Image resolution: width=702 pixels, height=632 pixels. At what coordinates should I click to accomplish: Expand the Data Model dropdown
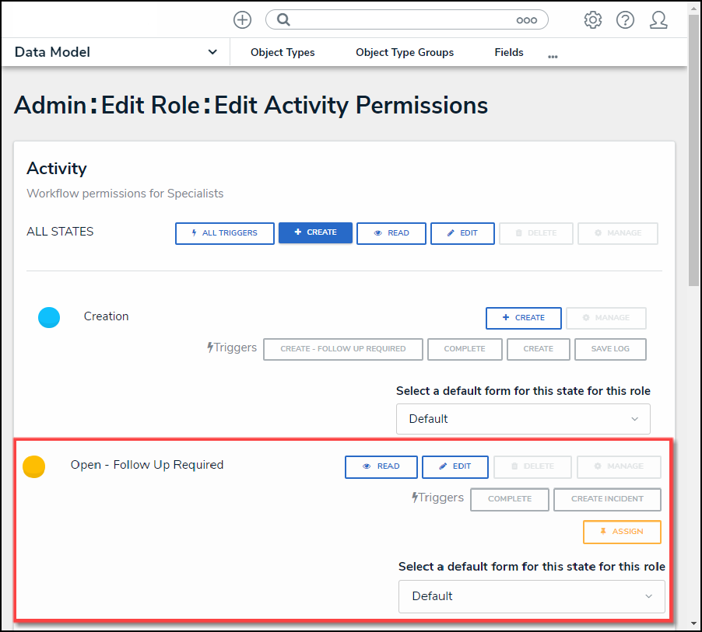pyautogui.click(x=212, y=52)
